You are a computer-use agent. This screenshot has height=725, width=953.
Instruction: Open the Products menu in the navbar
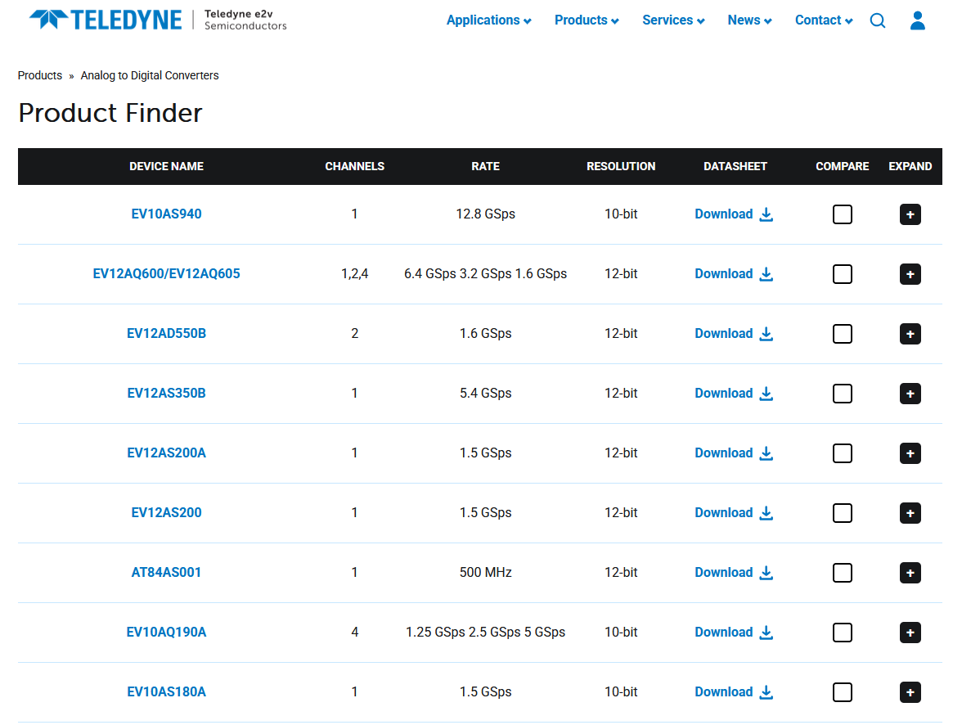[x=587, y=20]
